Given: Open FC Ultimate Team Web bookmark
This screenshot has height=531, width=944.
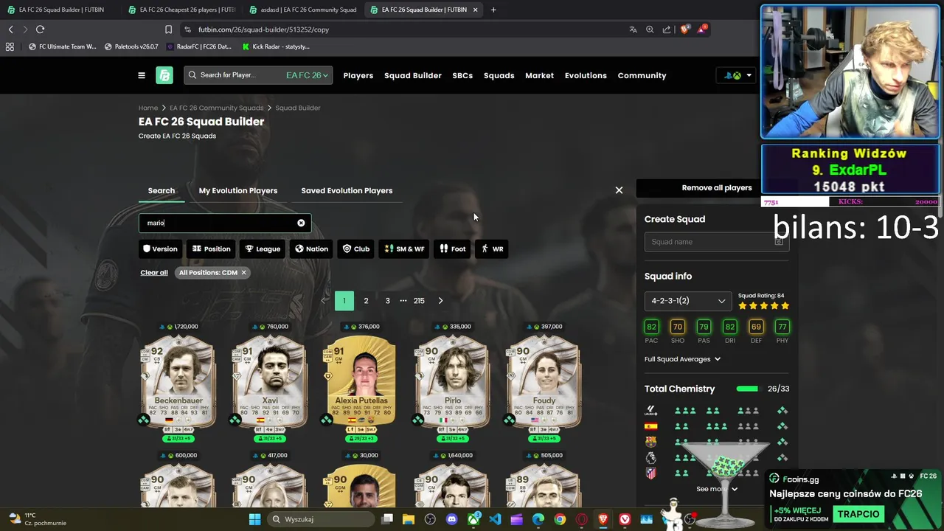Looking at the screenshot, I should click(62, 46).
